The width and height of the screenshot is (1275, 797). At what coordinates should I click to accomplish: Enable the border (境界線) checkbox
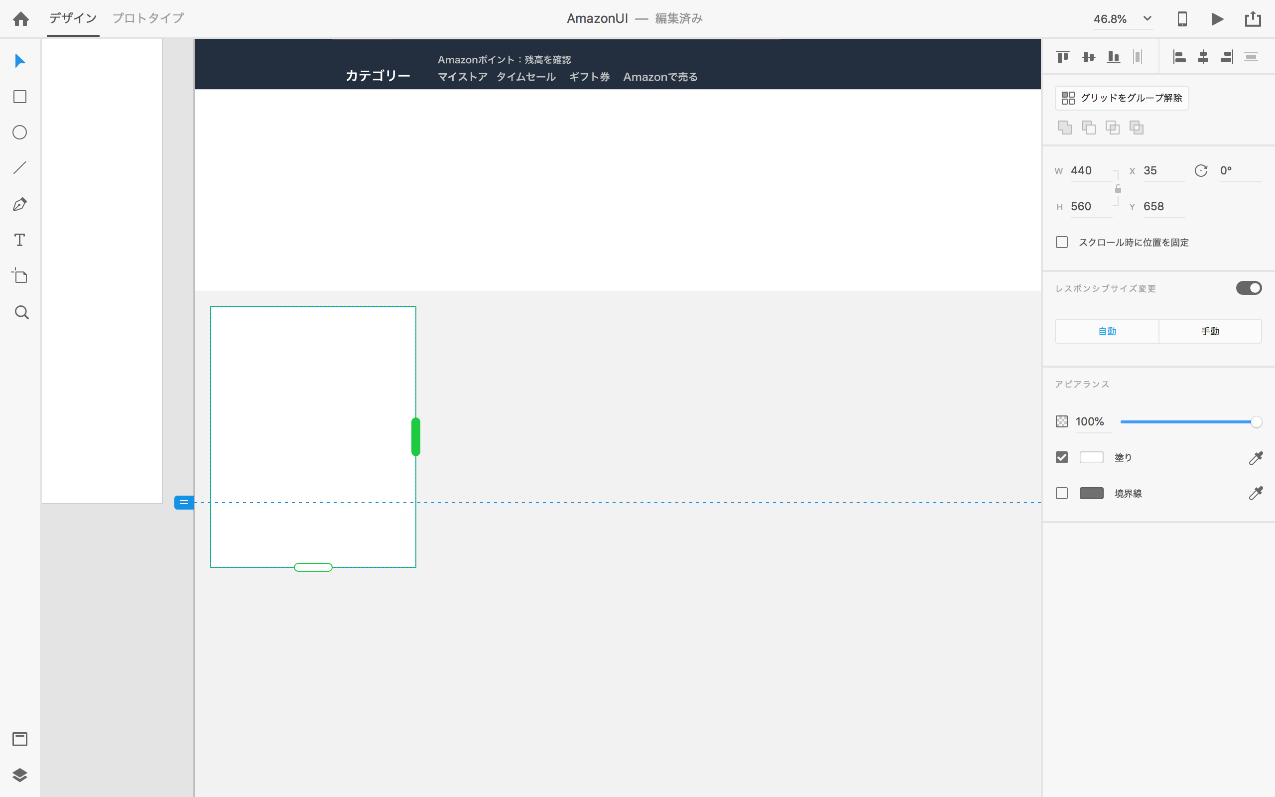click(x=1062, y=493)
